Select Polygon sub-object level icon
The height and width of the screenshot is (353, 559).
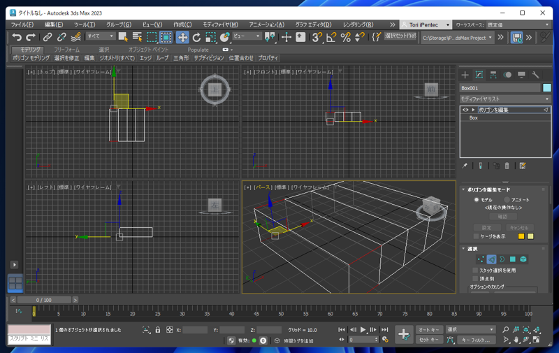pyautogui.click(x=513, y=259)
